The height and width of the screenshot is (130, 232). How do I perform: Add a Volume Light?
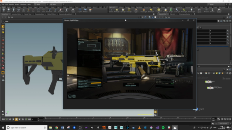tap(144, 10)
